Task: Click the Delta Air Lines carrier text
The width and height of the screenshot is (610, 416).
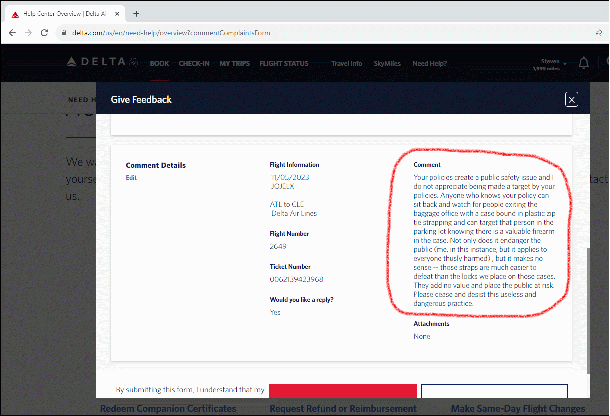Action: pos(294,213)
